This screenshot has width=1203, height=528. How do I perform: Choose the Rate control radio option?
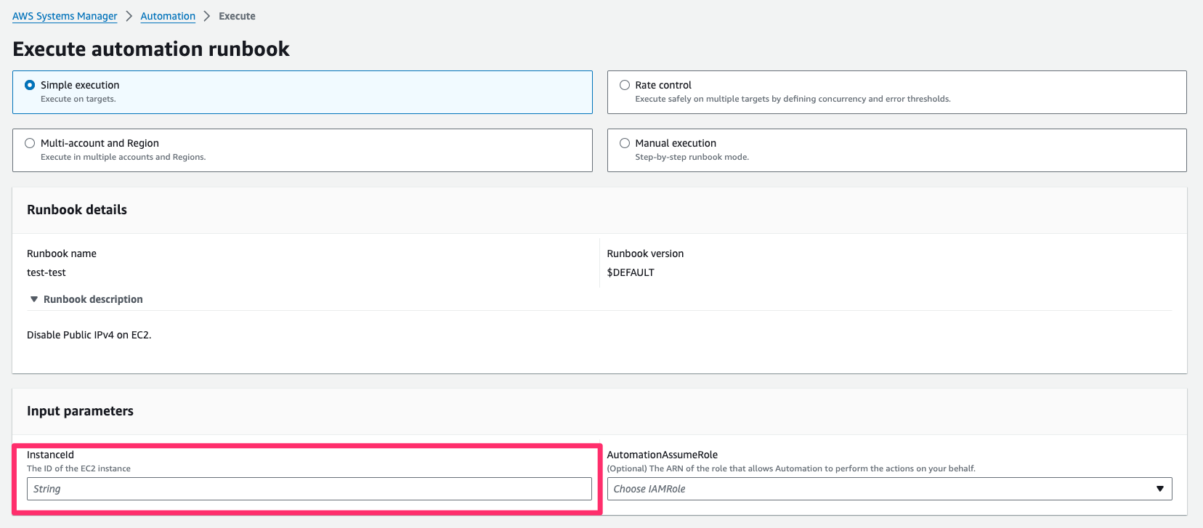tap(625, 85)
